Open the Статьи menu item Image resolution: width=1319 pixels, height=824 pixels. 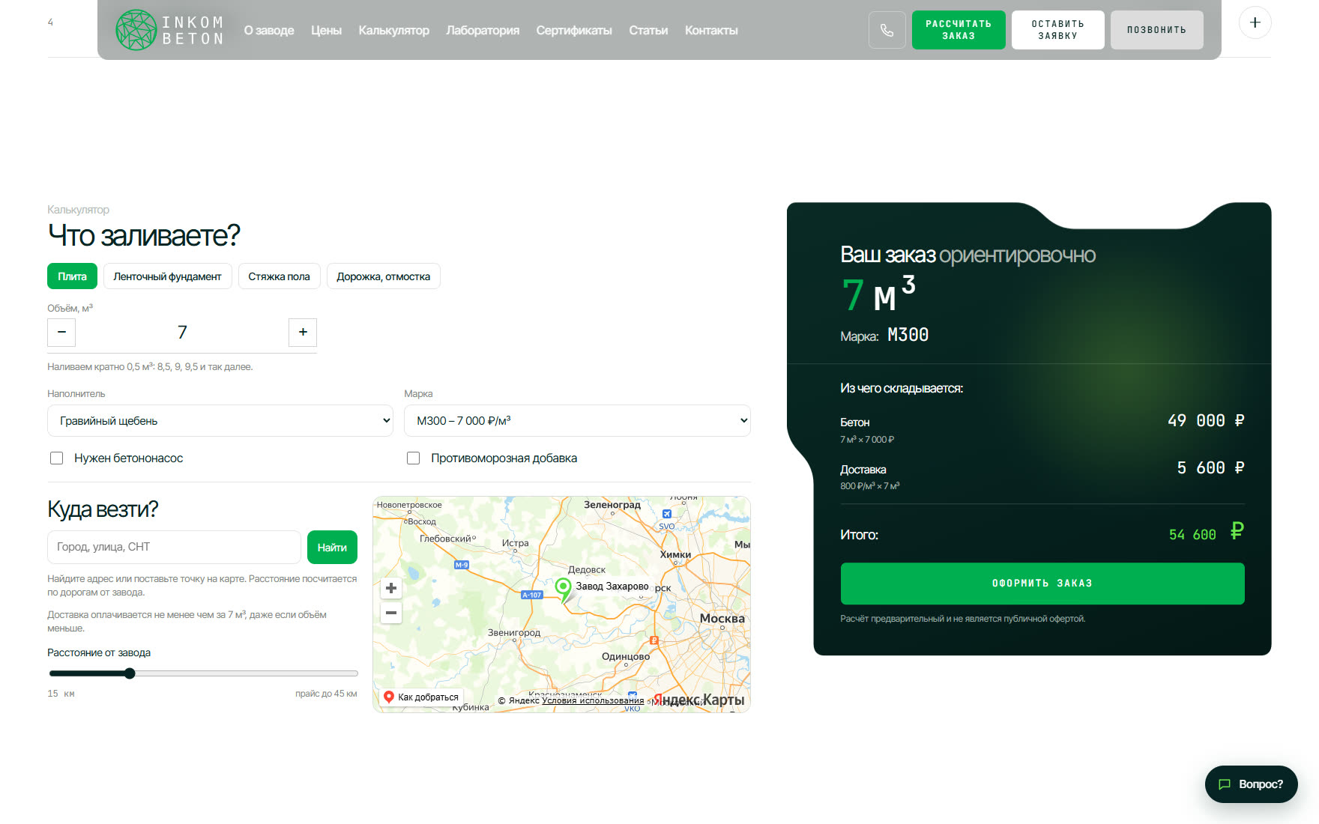[x=648, y=31]
